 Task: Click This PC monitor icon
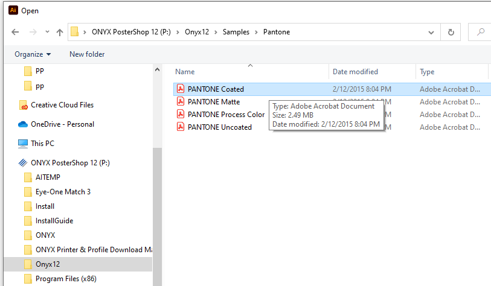[23, 144]
